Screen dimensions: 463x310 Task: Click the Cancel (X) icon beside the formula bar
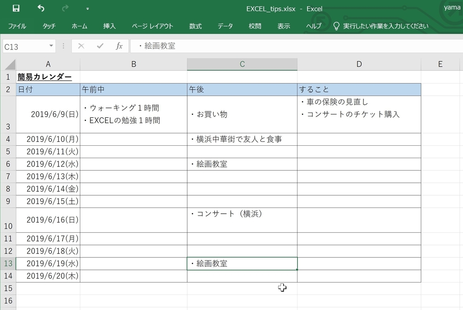(81, 46)
